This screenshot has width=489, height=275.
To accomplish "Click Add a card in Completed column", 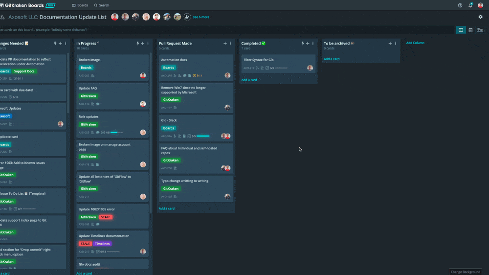I will 249,80.
